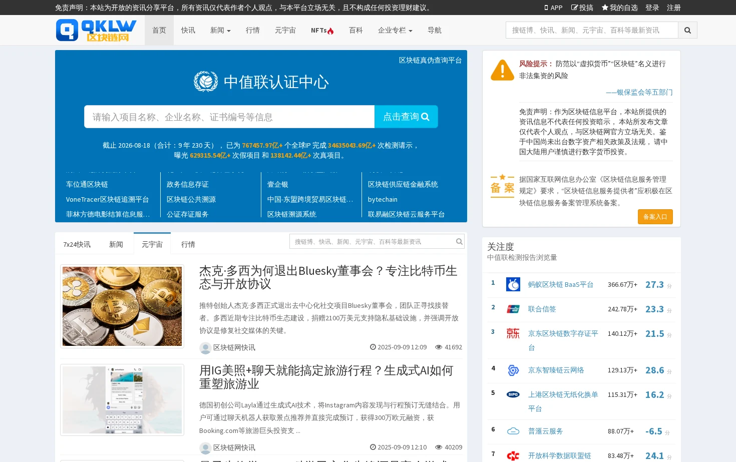This screenshot has width=736, height=462.
Task: Open the 壹企银 link
Action: point(278,184)
